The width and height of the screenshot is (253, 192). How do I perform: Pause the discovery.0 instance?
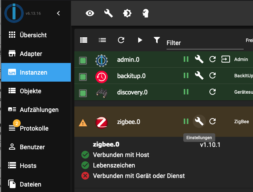186,92
